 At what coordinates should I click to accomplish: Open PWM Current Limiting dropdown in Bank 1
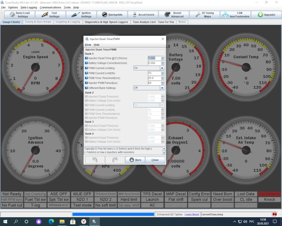click(x=149, y=68)
